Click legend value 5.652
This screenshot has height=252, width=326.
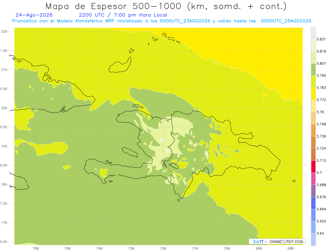pyautogui.click(x=321, y=221)
